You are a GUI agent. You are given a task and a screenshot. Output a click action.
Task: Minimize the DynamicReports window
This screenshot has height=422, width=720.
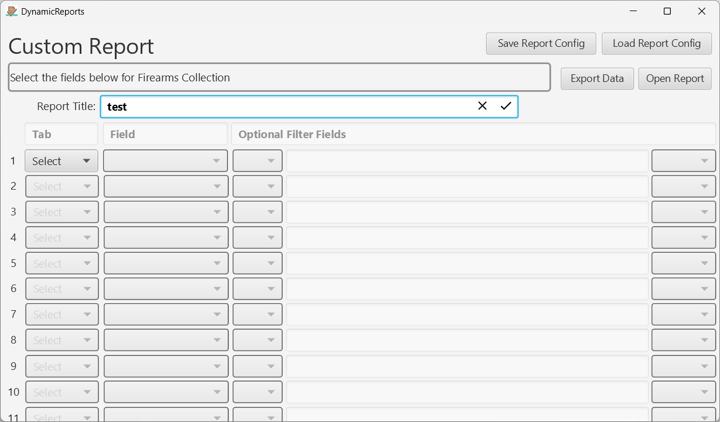pyautogui.click(x=633, y=11)
